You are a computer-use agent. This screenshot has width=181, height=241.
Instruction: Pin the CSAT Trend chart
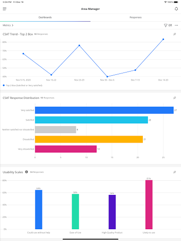click(174, 34)
